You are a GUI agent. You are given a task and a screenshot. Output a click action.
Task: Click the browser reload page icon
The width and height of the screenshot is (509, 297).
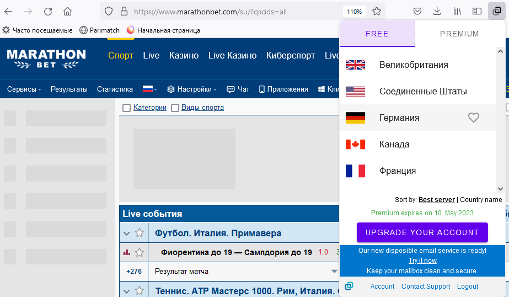coord(48,11)
